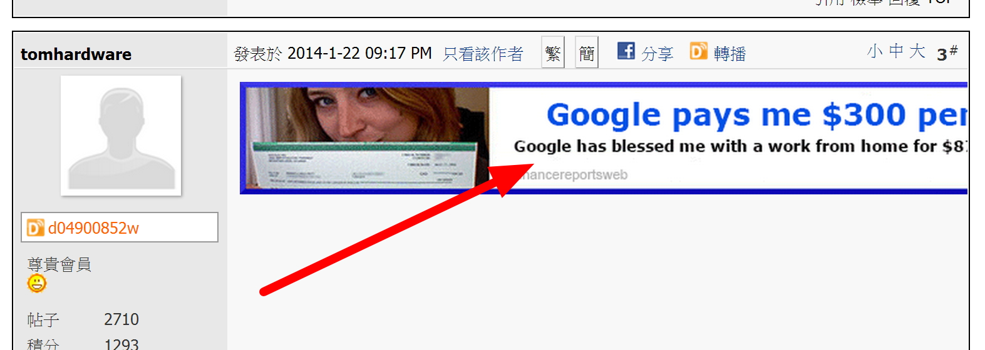985x350 pixels.
Task: Open the d04900852w profile link
Action: click(93, 228)
